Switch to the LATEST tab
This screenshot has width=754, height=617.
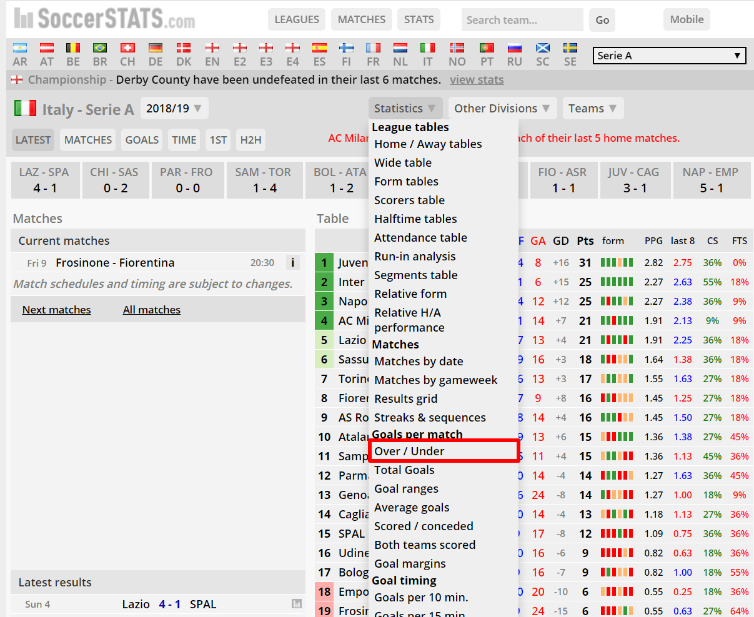tap(33, 140)
